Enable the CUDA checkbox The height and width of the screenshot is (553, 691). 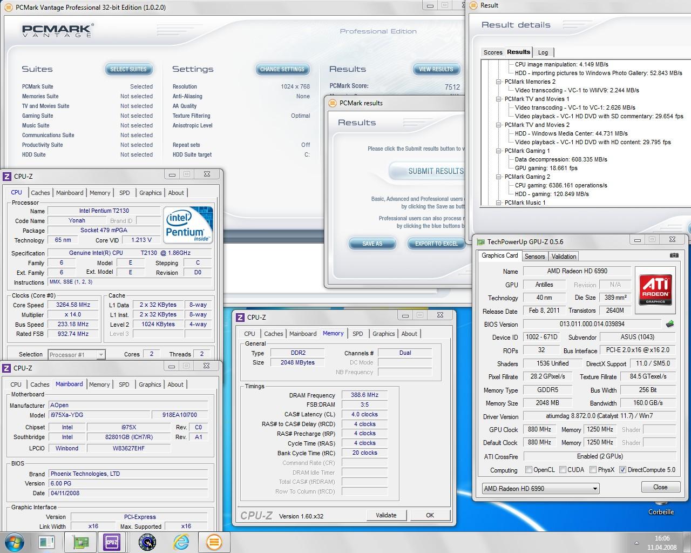[x=563, y=470]
